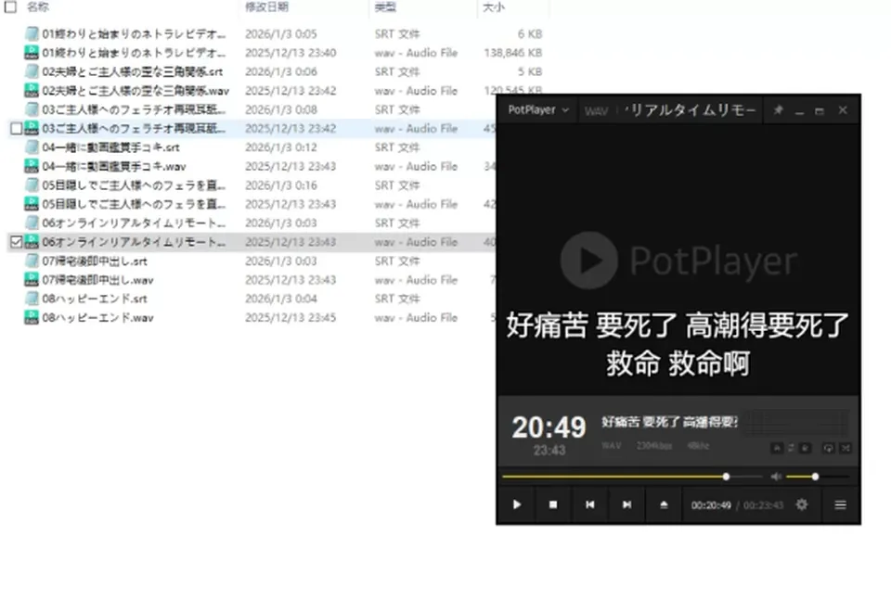Skip to the next track in PotPlayer
Image resolution: width=891 pixels, height=599 pixels.
pos(626,504)
